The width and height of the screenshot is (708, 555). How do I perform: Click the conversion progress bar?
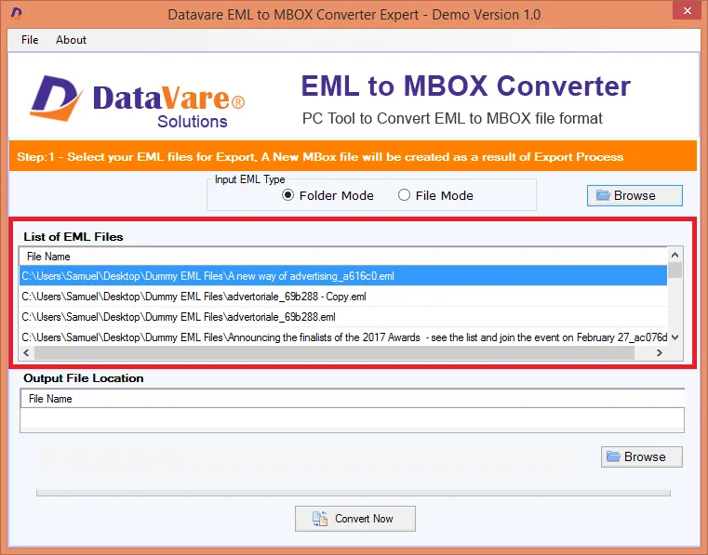(354, 493)
